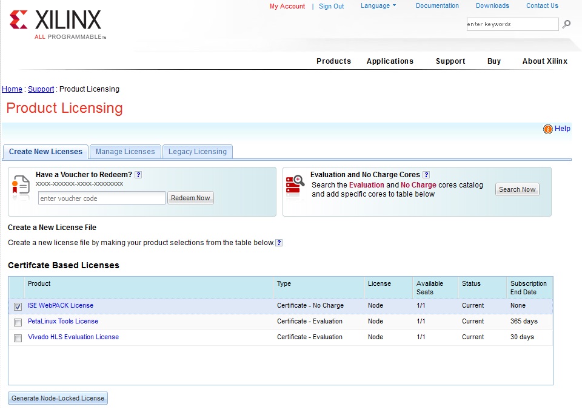
Task: Open help mark beside Voucher to Redeem
Action: 138,175
